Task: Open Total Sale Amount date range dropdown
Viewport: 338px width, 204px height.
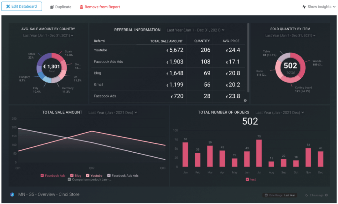Action: (113, 113)
